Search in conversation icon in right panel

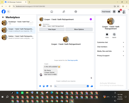click(x=114, y=35)
